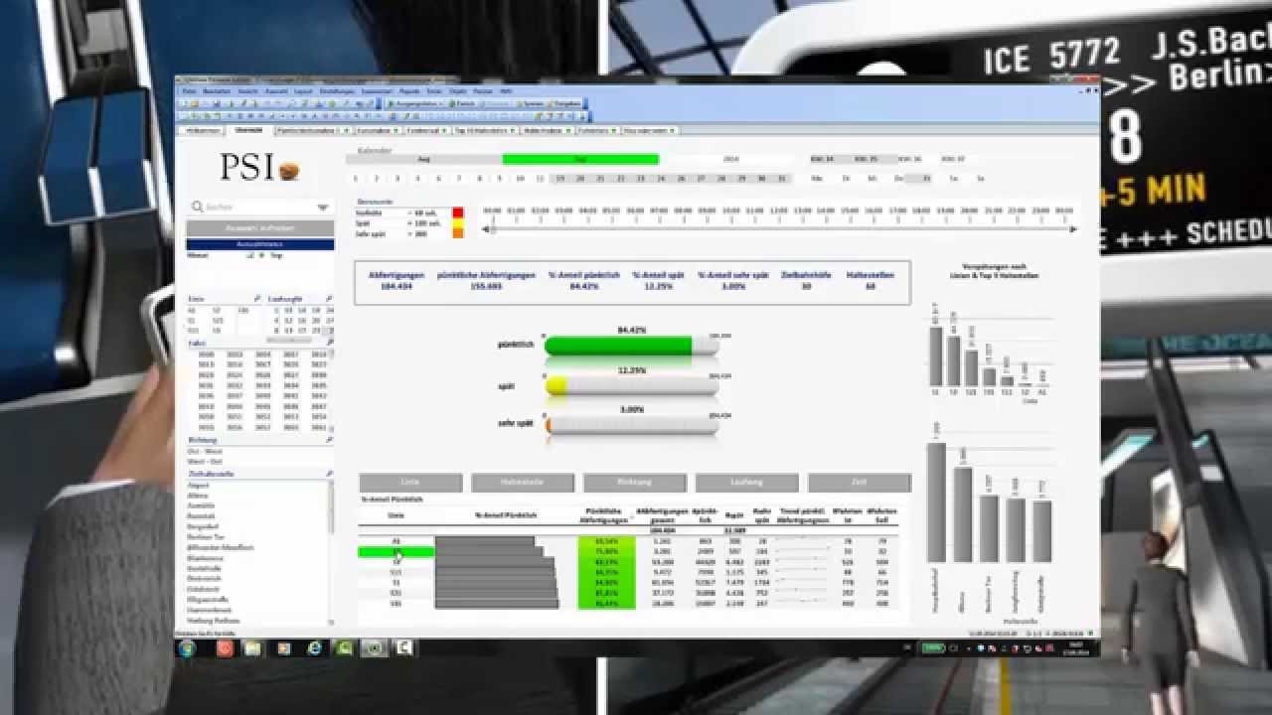Select weekday Sa in the calendar
Viewport: 1272px width, 715px height.
(x=954, y=179)
